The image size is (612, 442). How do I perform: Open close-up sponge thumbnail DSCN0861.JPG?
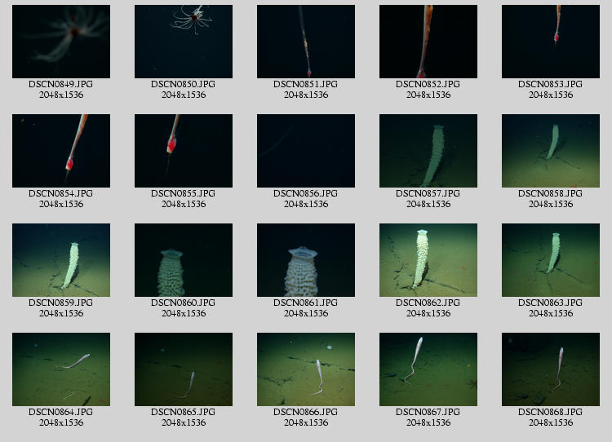point(306,260)
